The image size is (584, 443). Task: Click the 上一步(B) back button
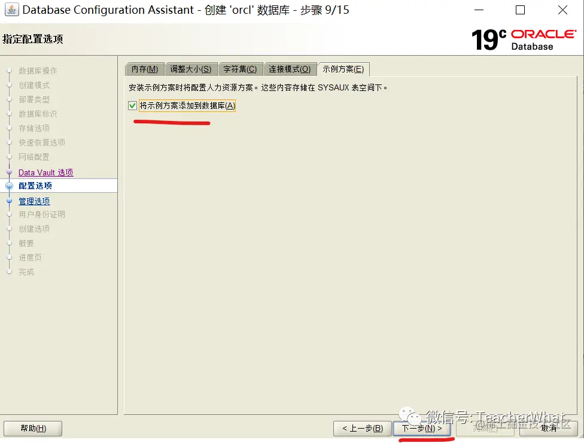click(363, 429)
